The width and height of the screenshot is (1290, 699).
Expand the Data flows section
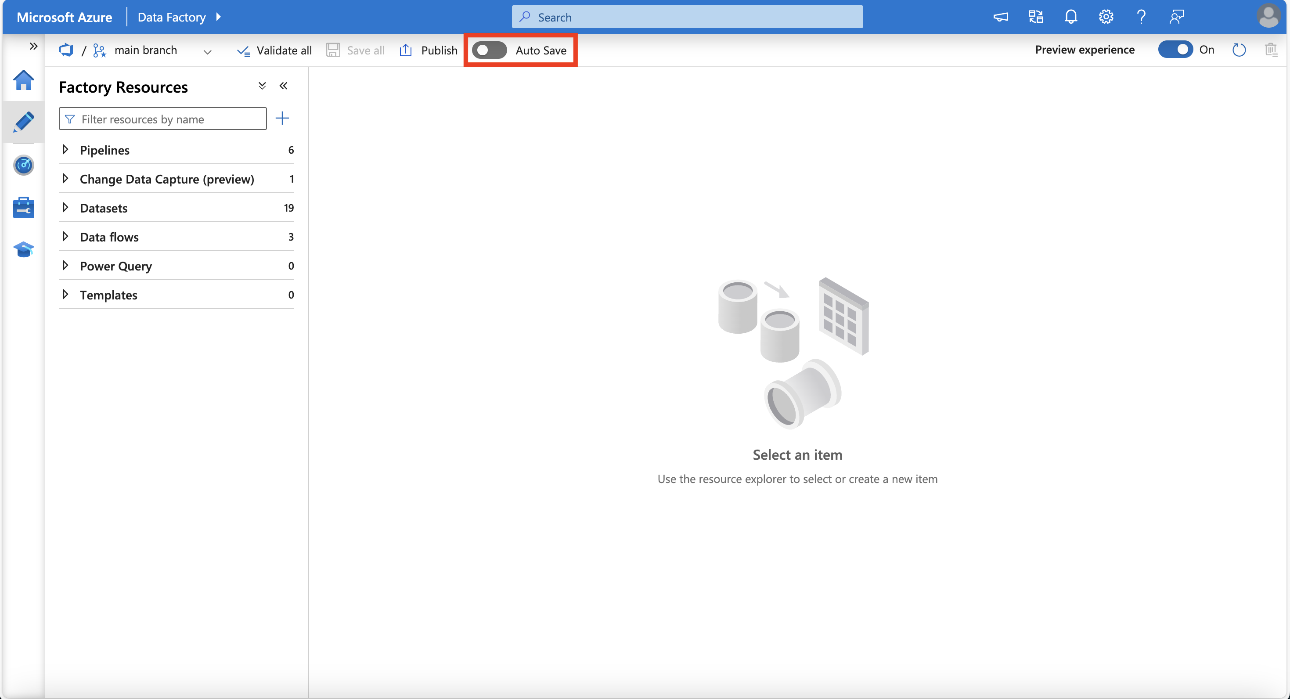point(65,235)
